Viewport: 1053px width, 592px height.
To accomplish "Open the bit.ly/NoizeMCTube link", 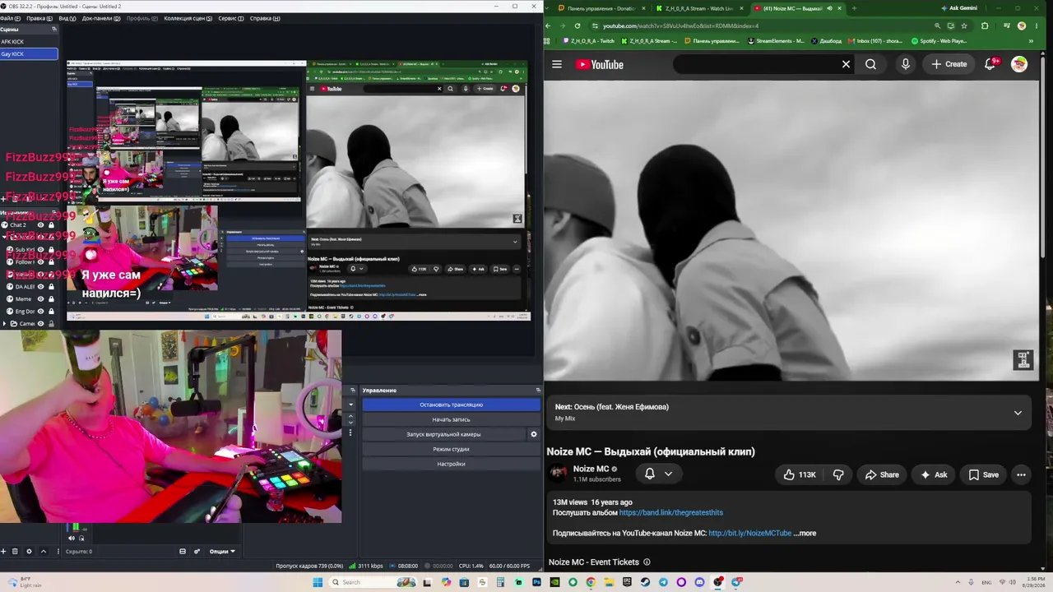I will 749,533.
